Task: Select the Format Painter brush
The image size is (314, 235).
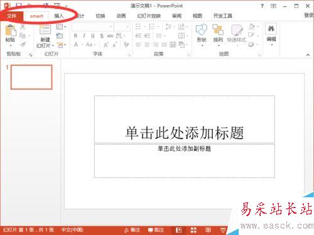Action: pos(23,44)
